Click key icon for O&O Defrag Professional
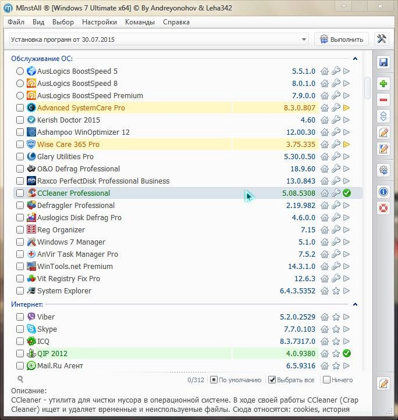Image resolution: width=398 pixels, height=420 pixels. (336, 168)
